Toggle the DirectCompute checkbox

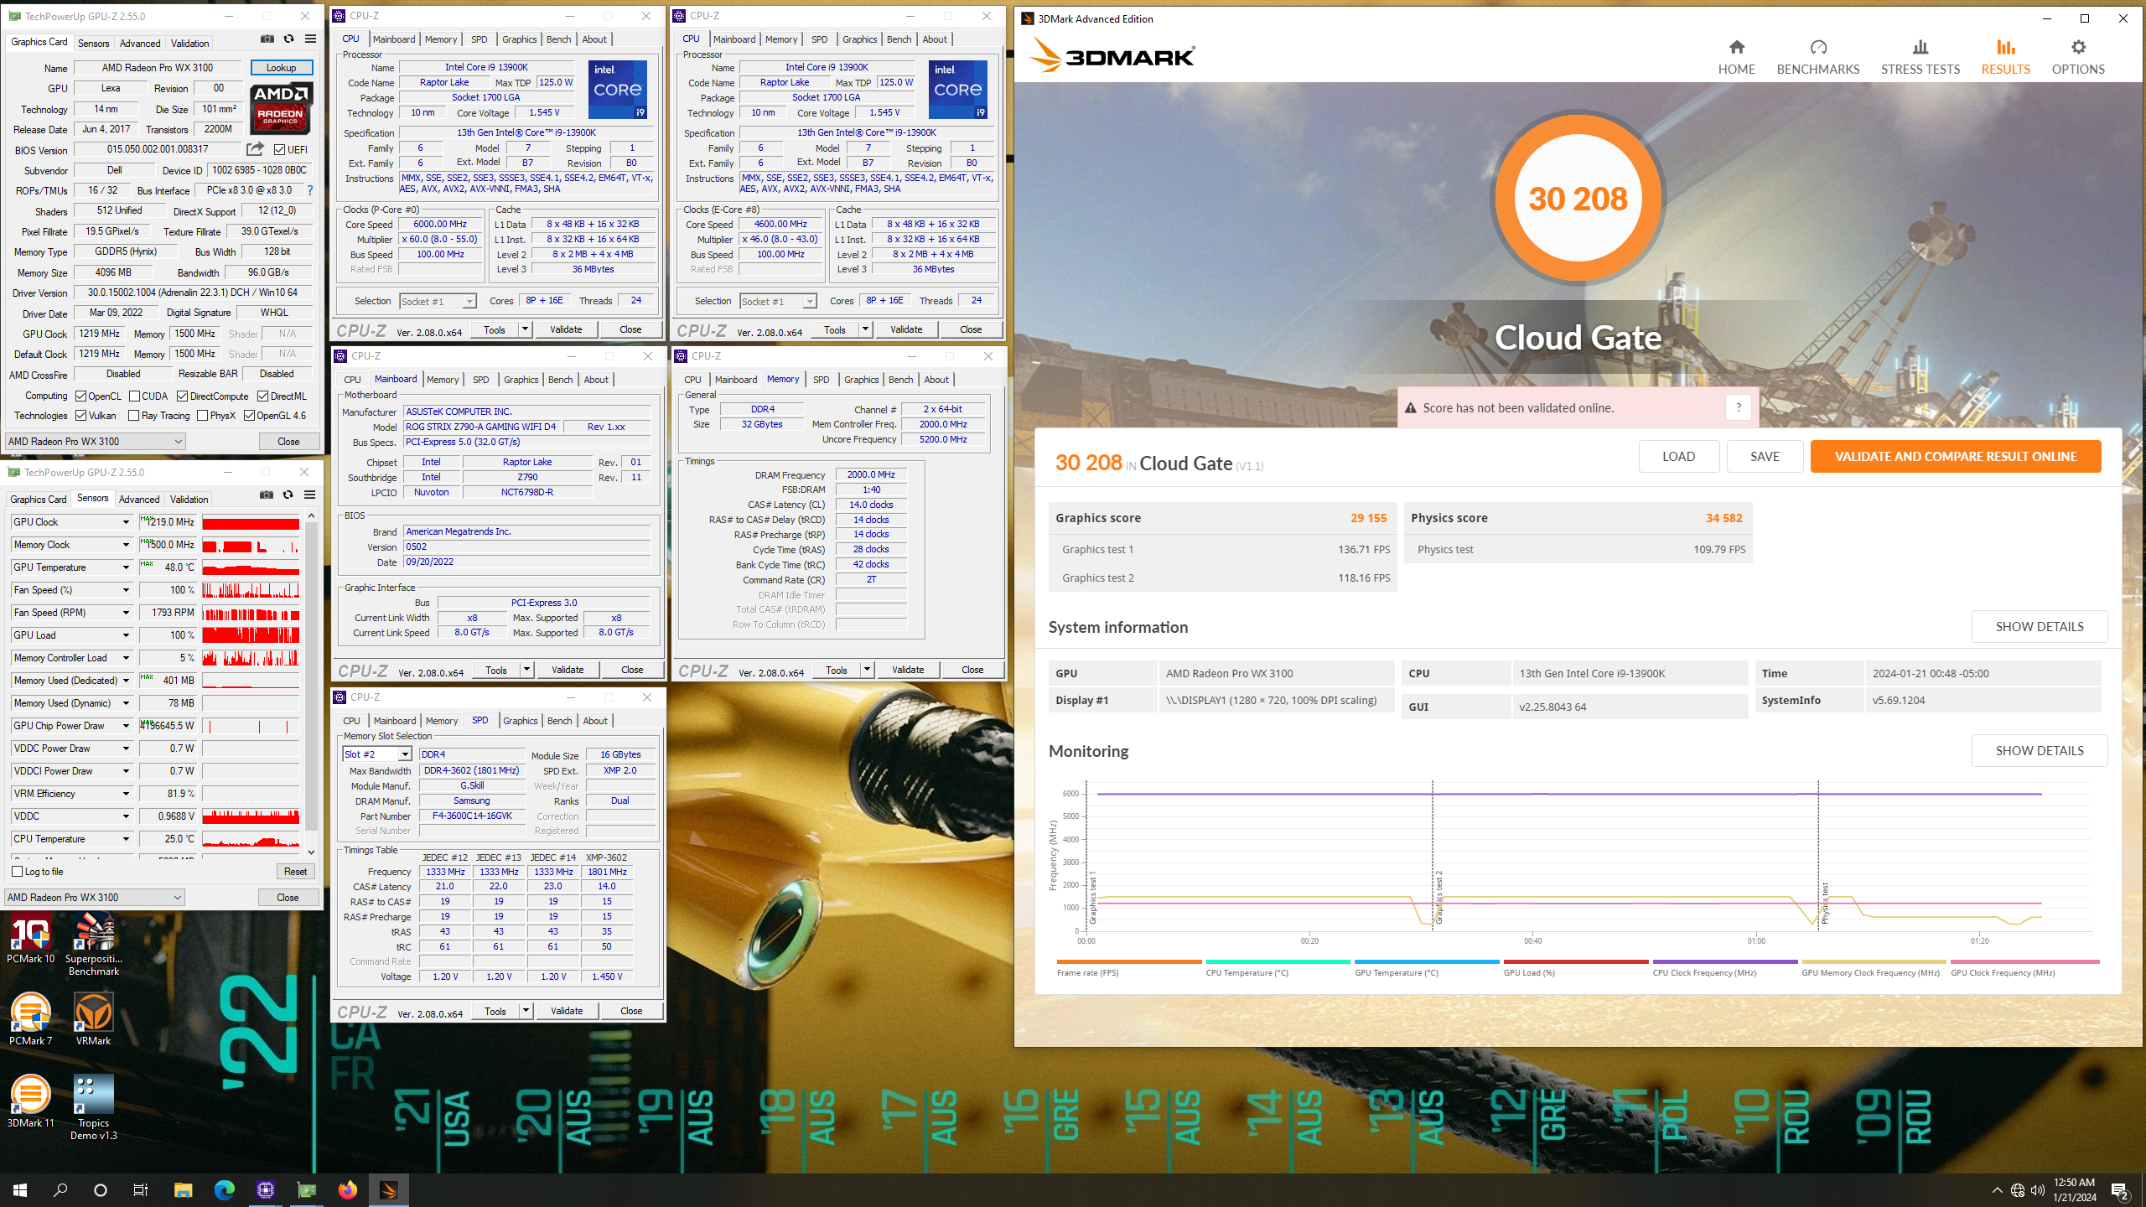[x=182, y=396]
